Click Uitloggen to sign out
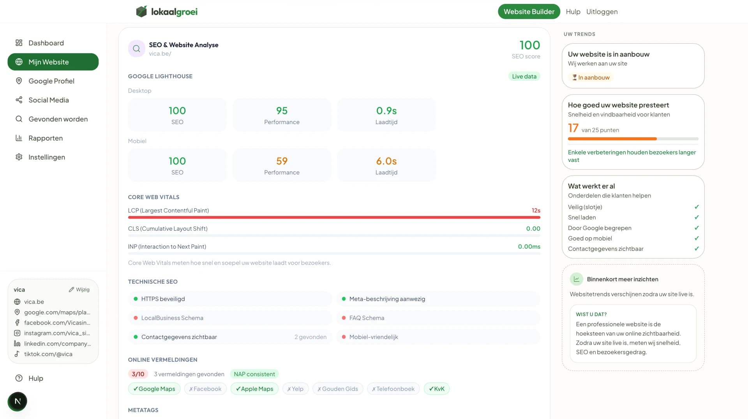 [602, 12]
